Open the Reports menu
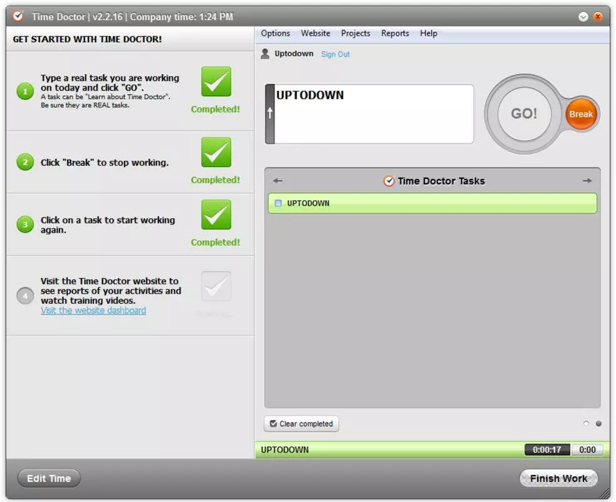 pos(395,33)
